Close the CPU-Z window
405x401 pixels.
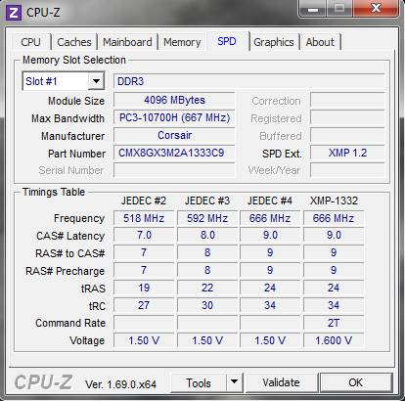376,8
